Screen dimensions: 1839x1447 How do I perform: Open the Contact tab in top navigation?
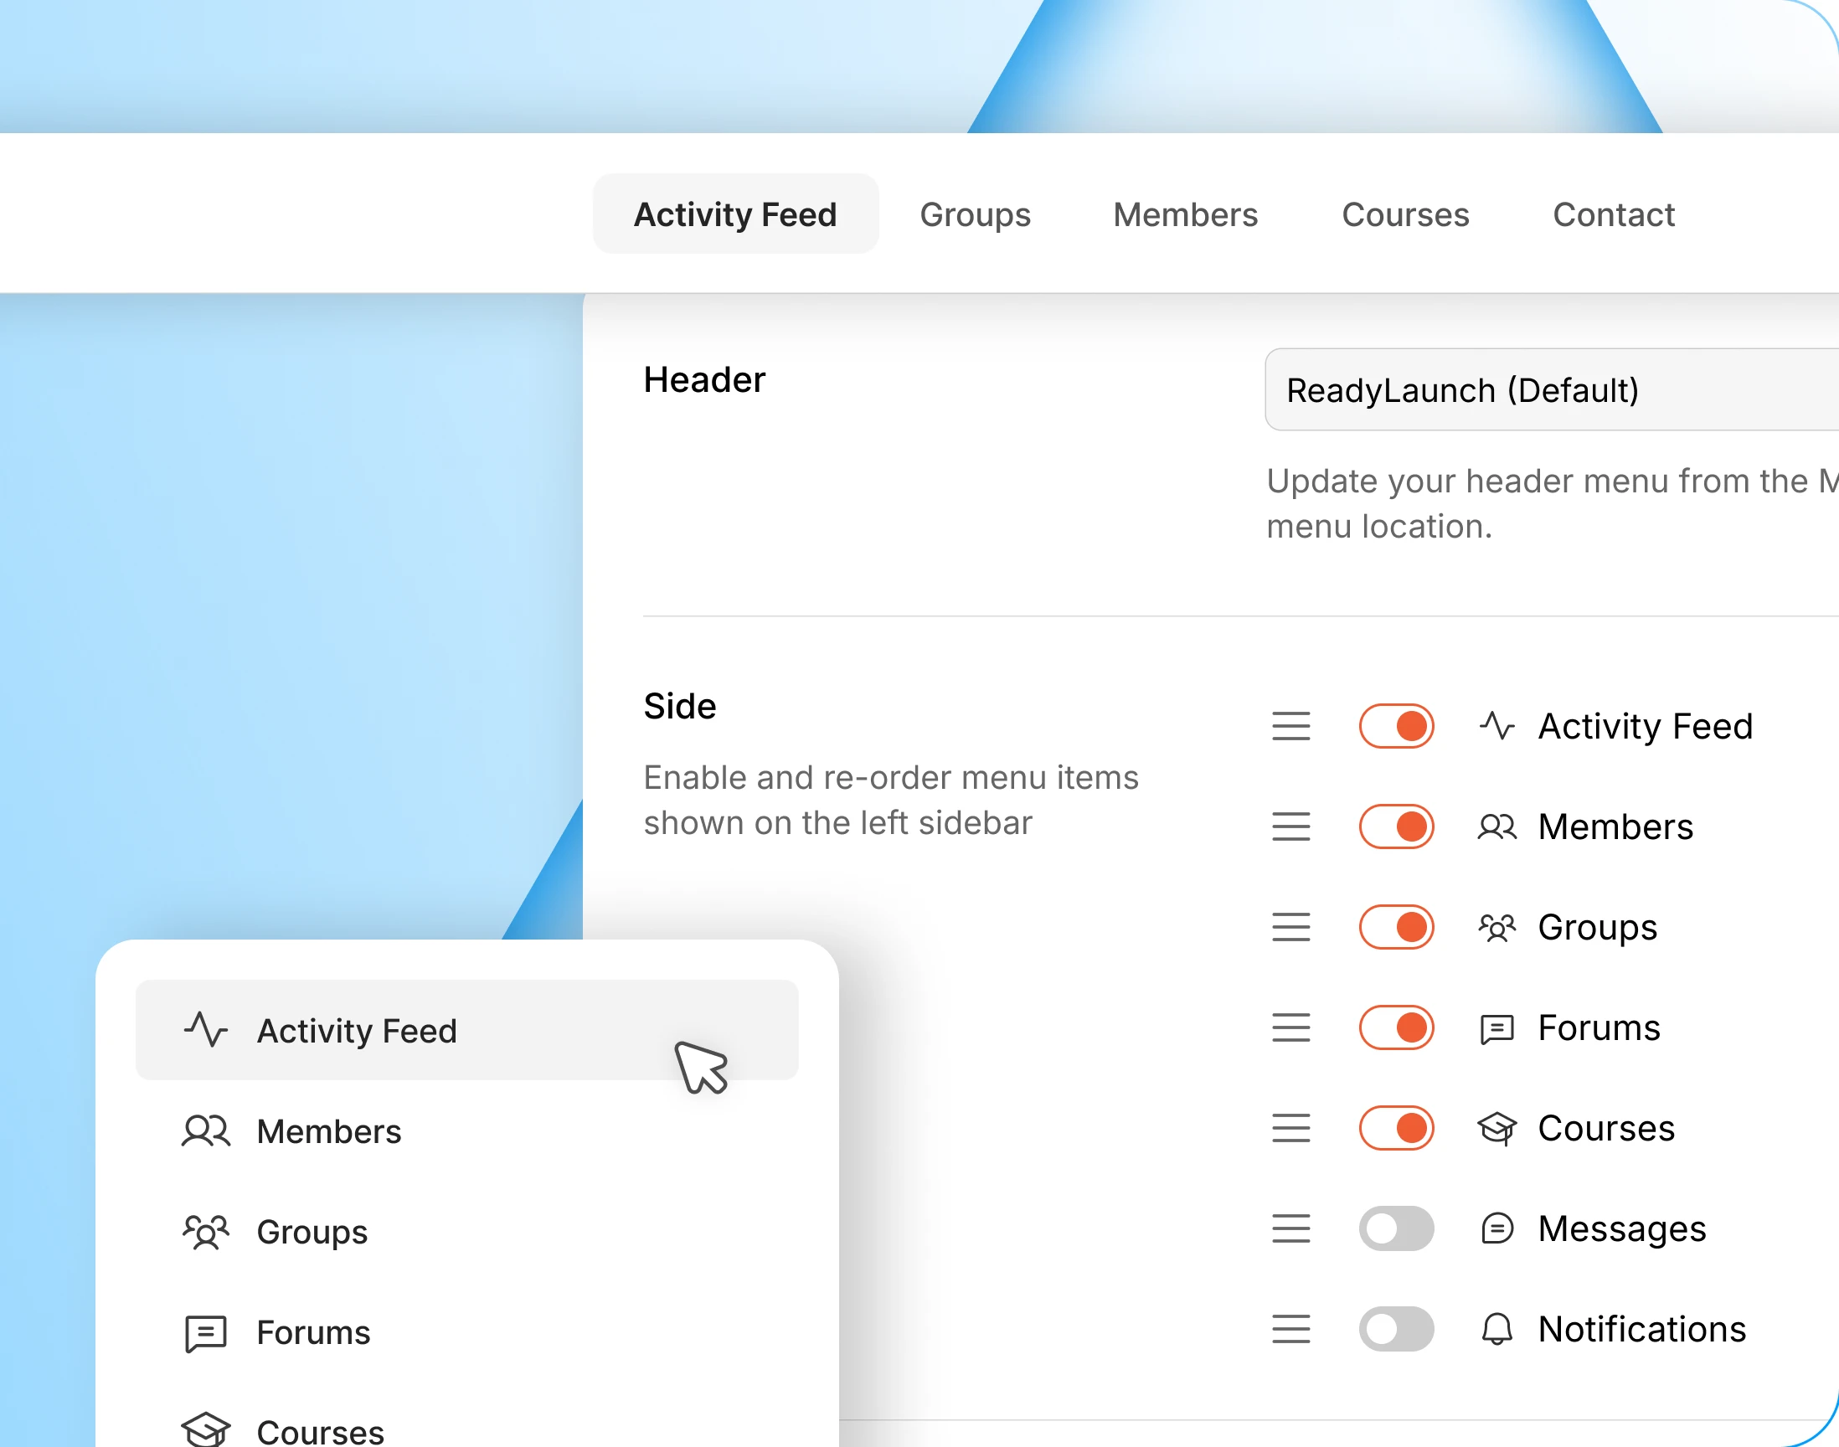click(1614, 214)
